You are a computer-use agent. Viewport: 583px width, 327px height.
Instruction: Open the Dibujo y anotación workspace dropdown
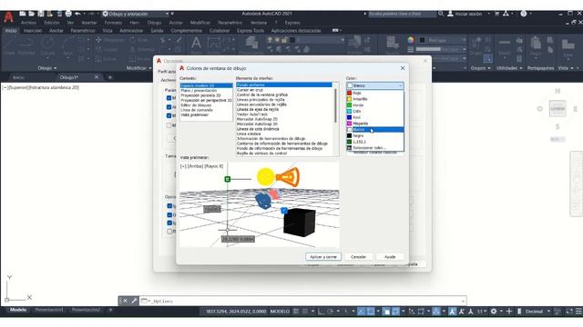tap(135, 14)
